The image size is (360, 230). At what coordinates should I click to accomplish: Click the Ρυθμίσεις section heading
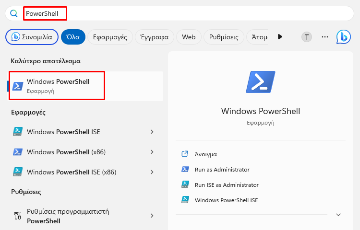[26, 192]
